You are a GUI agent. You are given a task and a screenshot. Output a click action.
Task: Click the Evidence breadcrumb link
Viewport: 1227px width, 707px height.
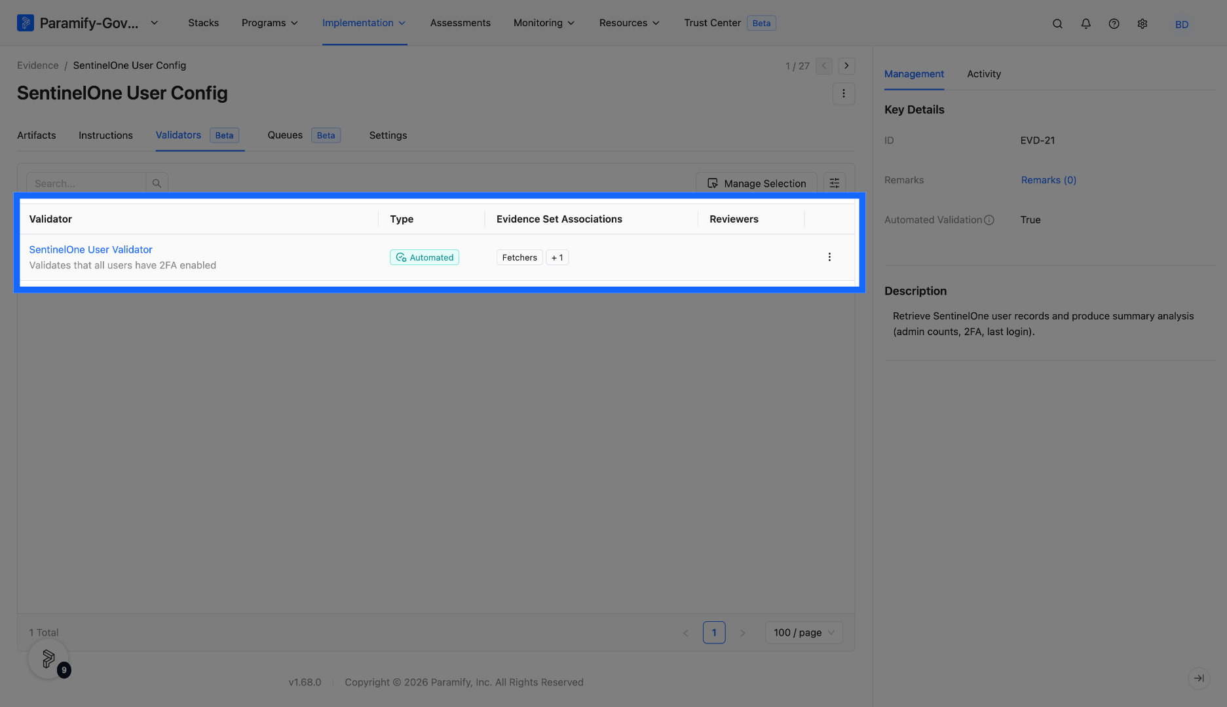(37, 65)
